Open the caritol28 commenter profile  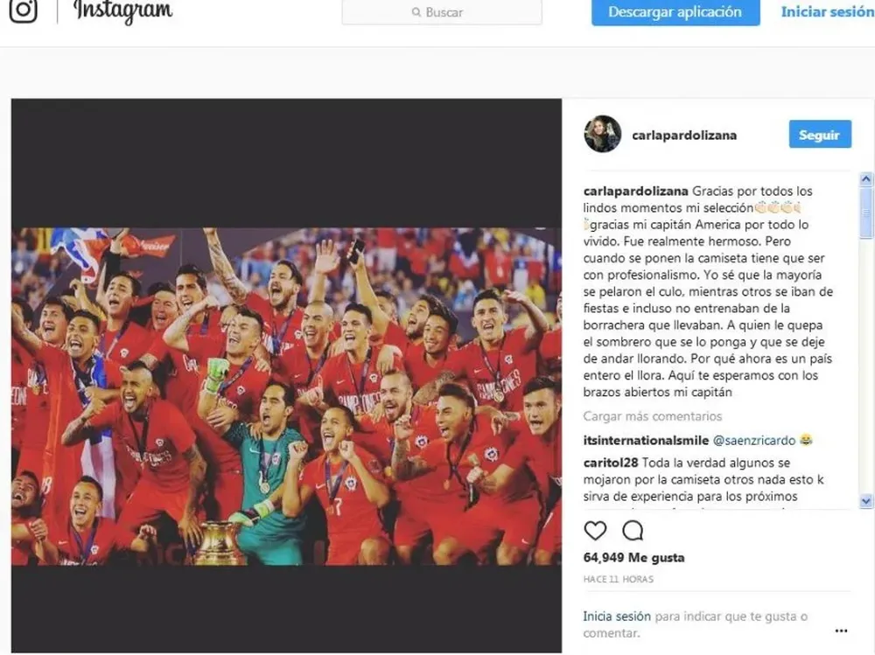point(611,463)
